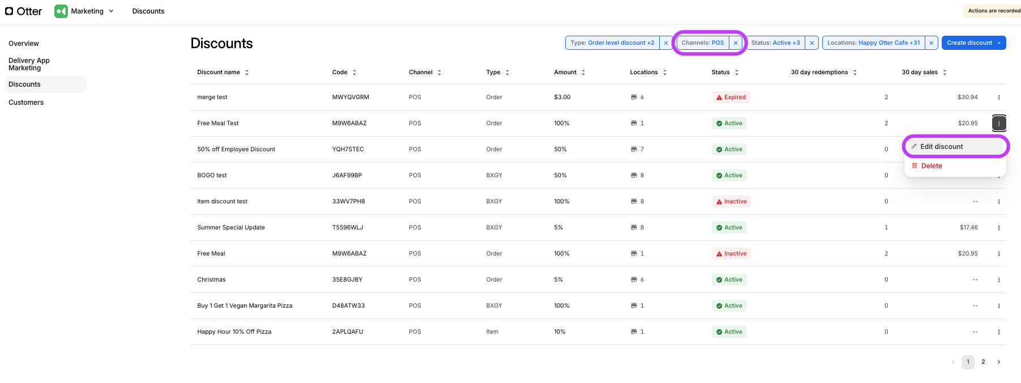The height and width of the screenshot is (383, 1021).
Task: Click the Otter logo in the header
Action: click(x=24, y=11)
